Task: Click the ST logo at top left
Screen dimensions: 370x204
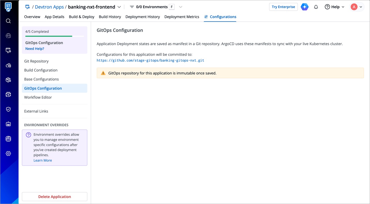Action: click(8, 7)
